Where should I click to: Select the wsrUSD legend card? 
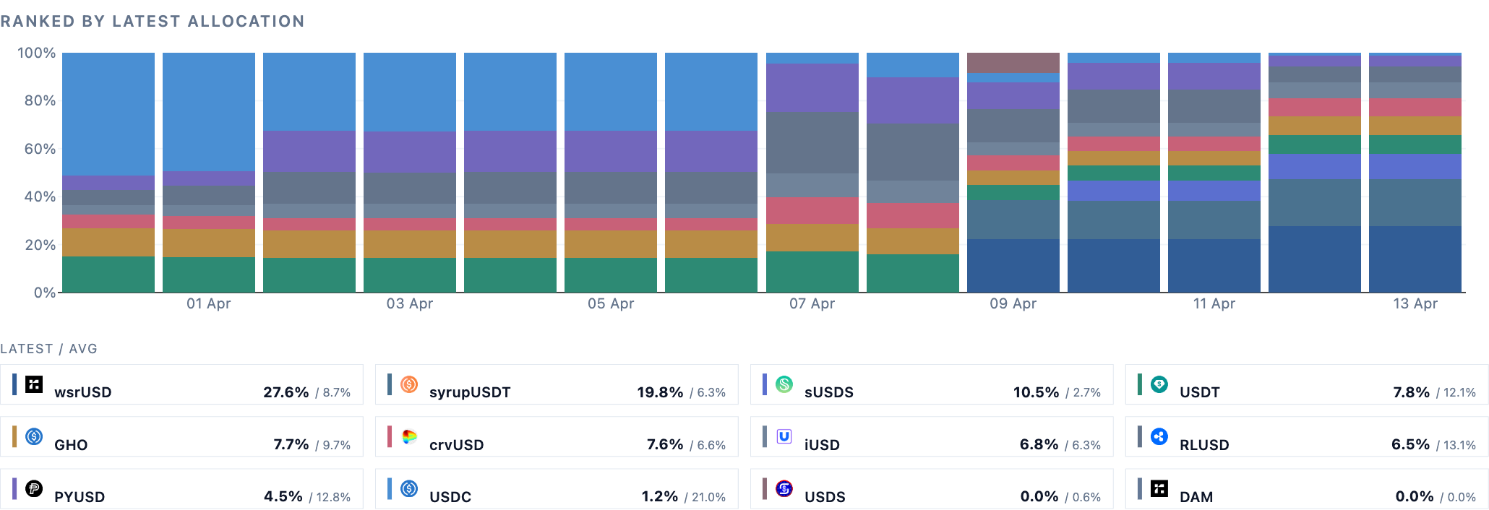tap(181, 384)
